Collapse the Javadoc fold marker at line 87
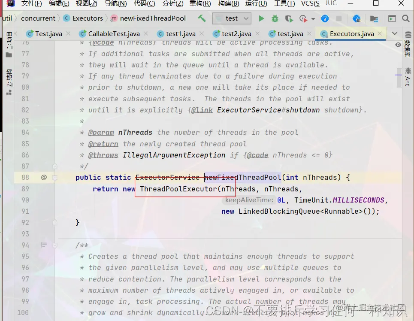This screenshot has height=321, width=414. coord(54,166)
